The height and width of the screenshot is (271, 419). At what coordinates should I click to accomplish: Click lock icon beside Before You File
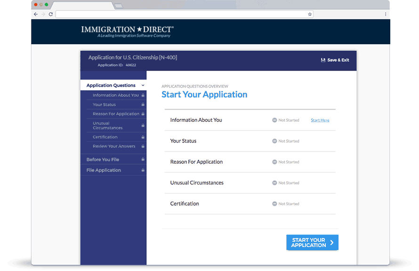coord(143,159)
